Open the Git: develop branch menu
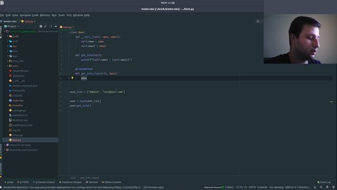The image size is (337, 190). click(276, 187)
